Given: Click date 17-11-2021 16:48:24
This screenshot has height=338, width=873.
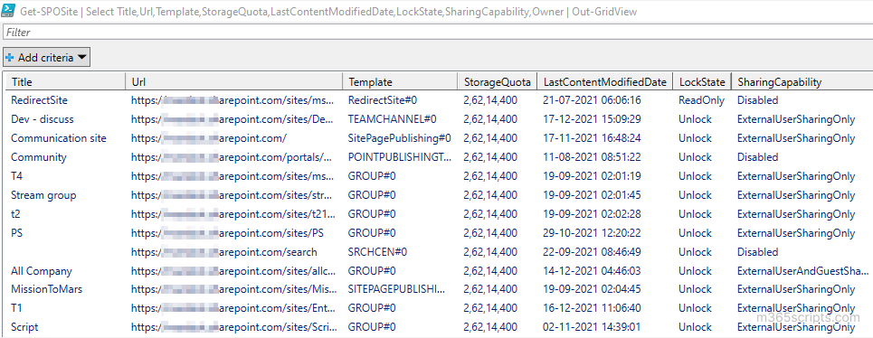Looking at the screenshot, I should click(592, 138).
